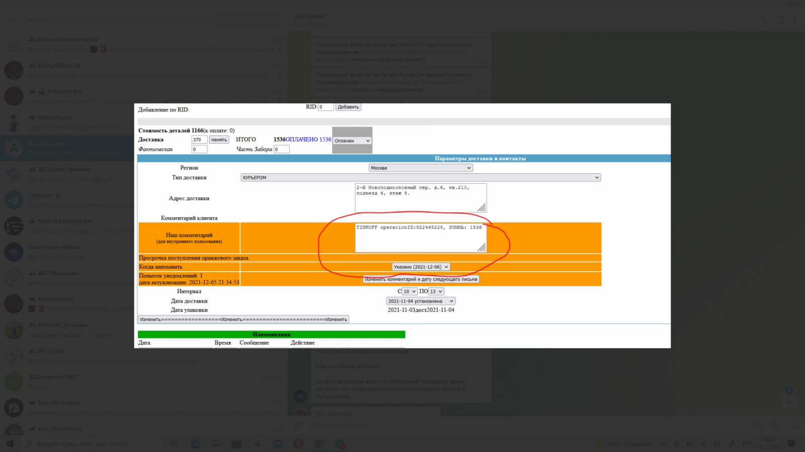
Task: Toggle the chat side panel icon
Action: [x=780, y=20]
